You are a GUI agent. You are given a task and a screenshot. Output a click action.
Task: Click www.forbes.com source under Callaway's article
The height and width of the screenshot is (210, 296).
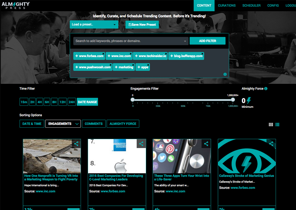[x=243, y=188]
